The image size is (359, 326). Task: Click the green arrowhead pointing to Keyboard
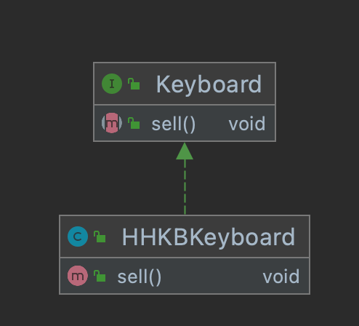pyautogui.click(x=185, y=151)
